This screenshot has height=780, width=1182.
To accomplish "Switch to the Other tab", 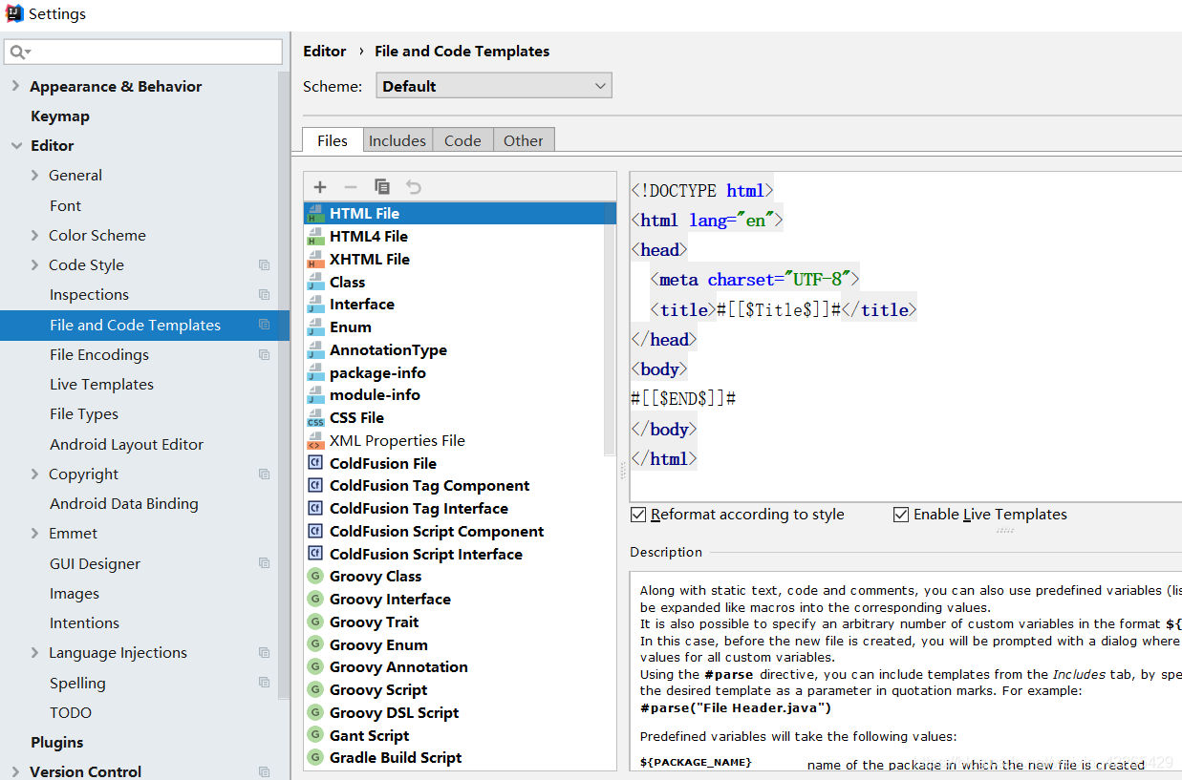I will [524, 140].
